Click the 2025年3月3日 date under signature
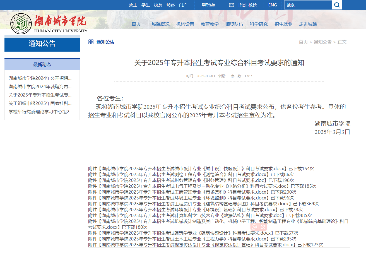This screenshot has width=366, height=253. point(333,132)
